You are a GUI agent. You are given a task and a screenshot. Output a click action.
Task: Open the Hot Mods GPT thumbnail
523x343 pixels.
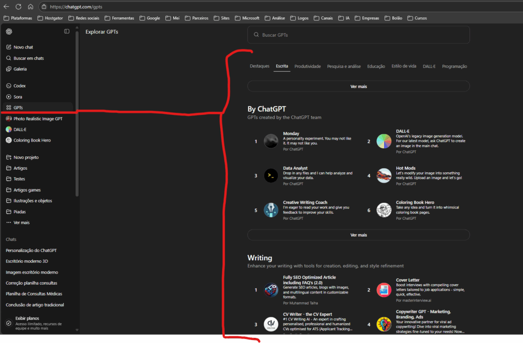384,176
